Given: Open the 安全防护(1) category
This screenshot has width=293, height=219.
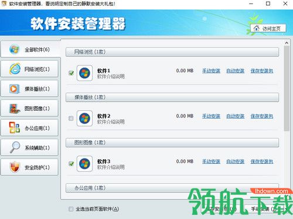Looking at the screenshot, I should (30, 167).
